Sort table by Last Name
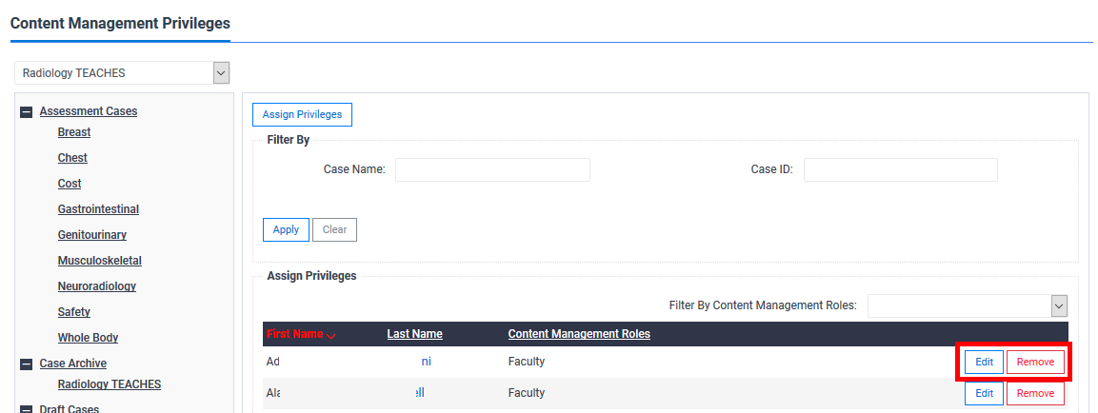The image size is (1098, 413). 414,334
